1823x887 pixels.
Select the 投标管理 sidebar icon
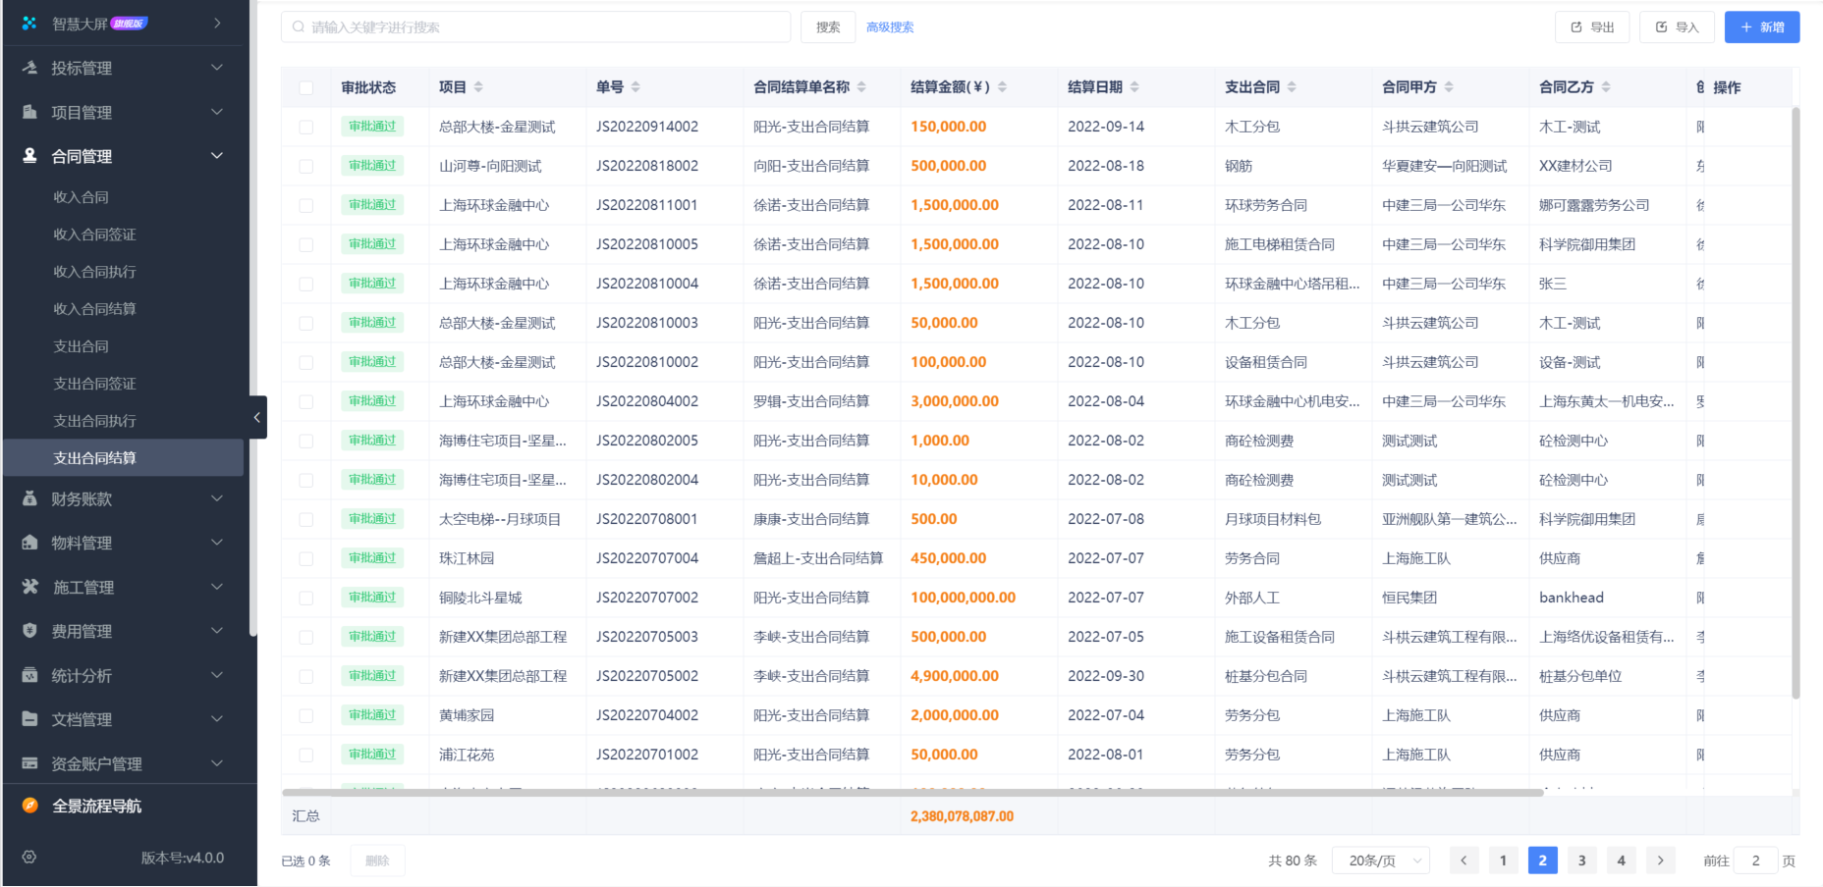(29, 68)
